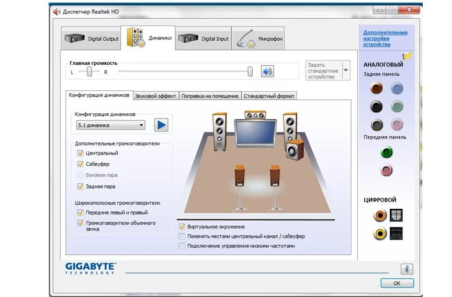Open the 5.1 динамика configuration dropdown
Viewport: 452px width, 297px height.
111,125
